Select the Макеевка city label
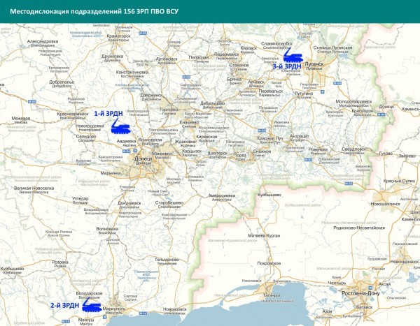 162,153
